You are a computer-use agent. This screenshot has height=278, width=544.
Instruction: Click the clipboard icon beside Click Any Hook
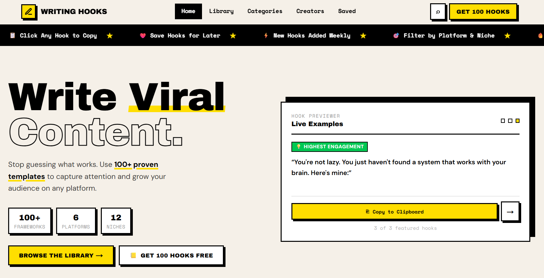[12, 36]
